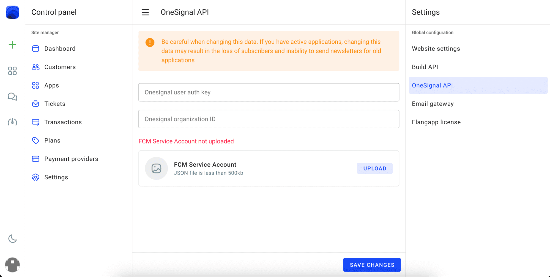Screen dimensions: 550x277
Task: Go to Dashboard in Site manager
Action: click(60, 49)
